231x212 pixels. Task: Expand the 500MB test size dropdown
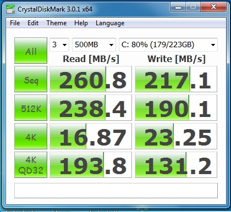(x=94, y=44)
